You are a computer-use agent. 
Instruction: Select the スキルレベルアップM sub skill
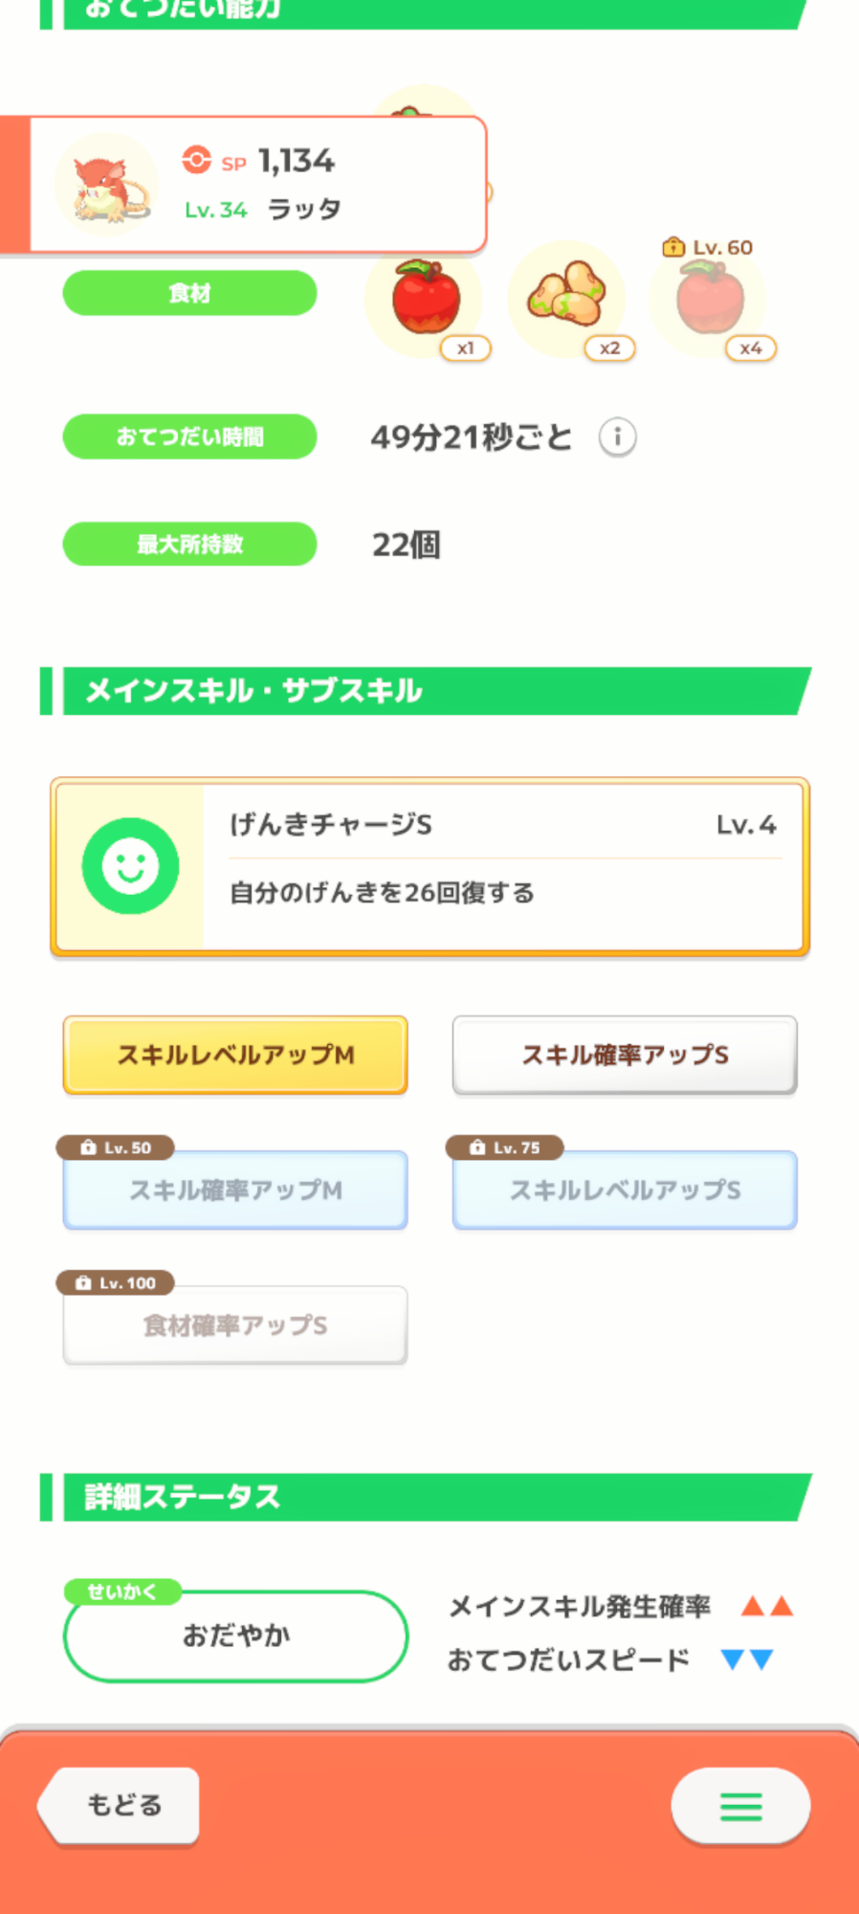pos(235,1055)
